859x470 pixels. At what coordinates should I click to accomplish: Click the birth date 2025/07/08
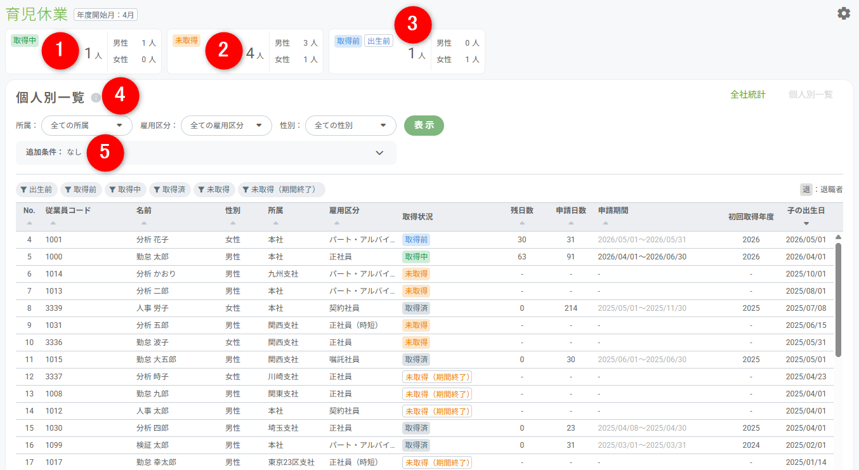[x=806, y=308]
